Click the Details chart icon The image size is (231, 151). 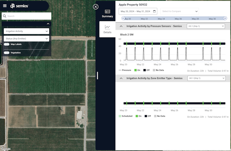(107, 27)
